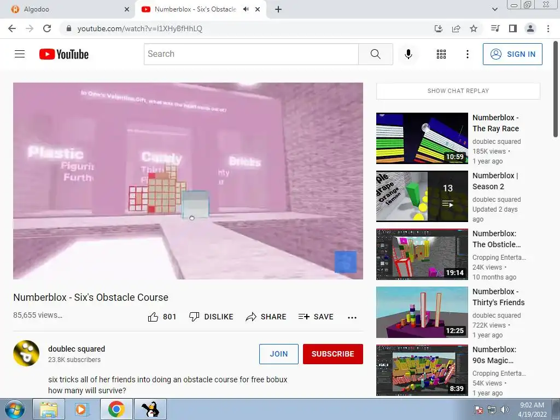The image size is (560, 420).
Task: Open the Chrome three-dot menu
Action: pyautogui.click(x=548, y=28)
